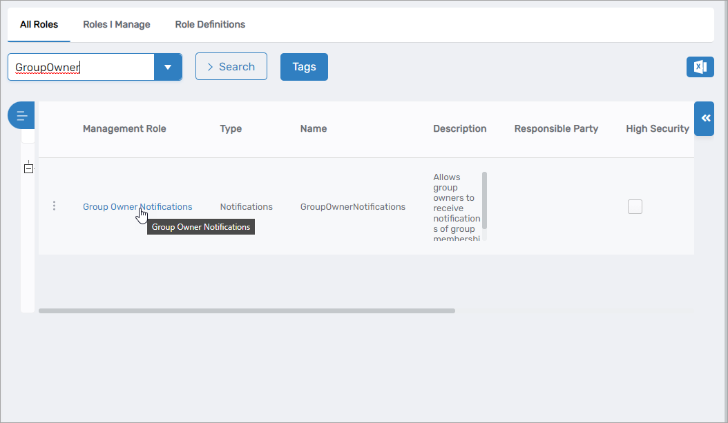728x423 pixels.
Task: Click the Description cell's vertical scrollbar
Action: pos(484,200)
